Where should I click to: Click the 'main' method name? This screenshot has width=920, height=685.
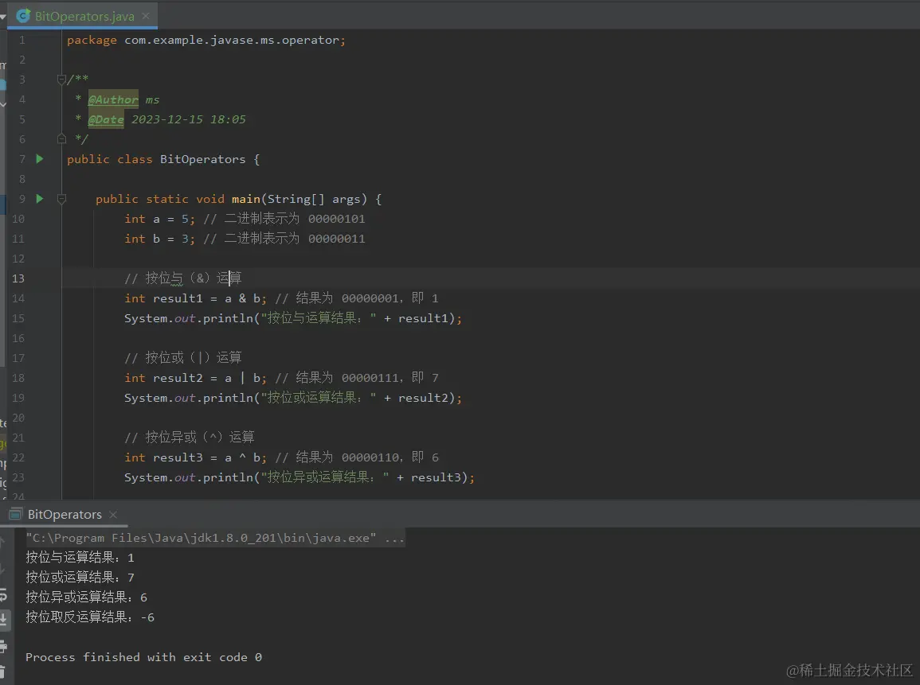pos(246,199)
